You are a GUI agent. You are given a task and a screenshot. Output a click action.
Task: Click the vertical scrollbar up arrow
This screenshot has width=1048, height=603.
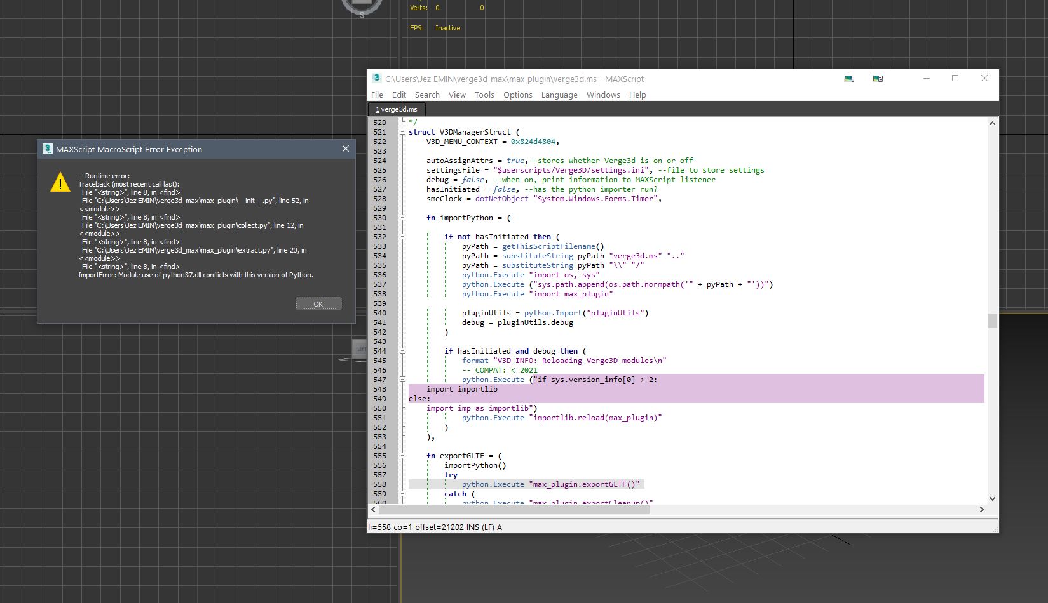tap(992, 123)
